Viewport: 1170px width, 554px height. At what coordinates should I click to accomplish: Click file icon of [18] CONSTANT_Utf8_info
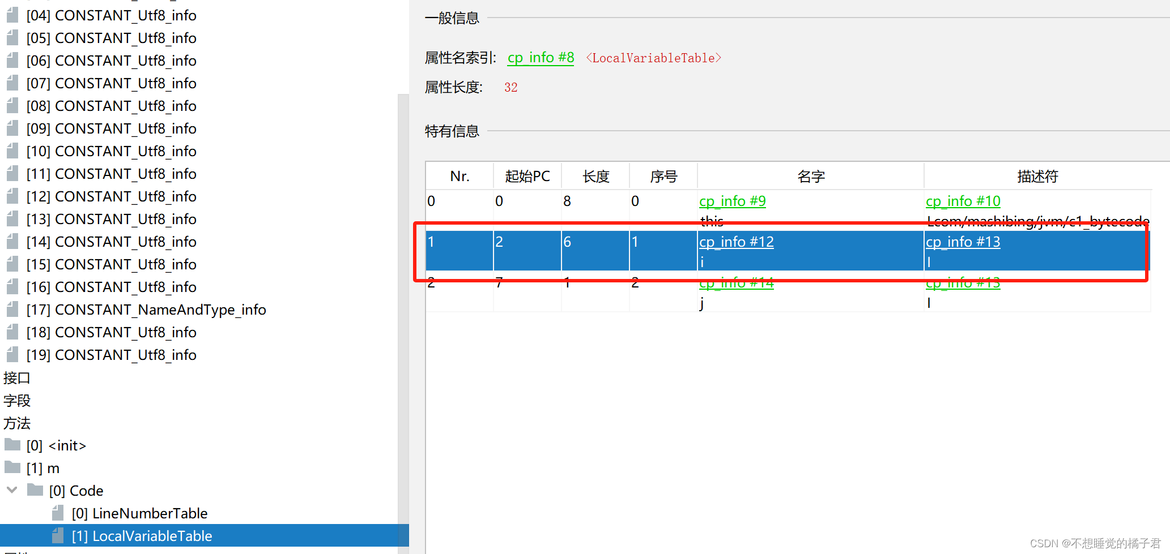click(x=12, y=332)
